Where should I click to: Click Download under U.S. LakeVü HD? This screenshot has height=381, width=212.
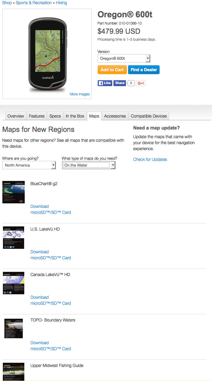pos(39,252)
